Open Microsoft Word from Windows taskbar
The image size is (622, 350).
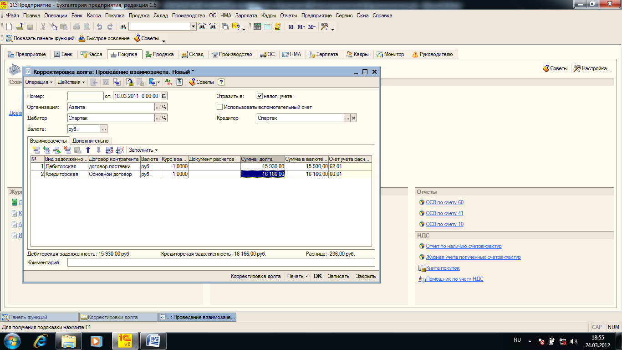coord(153,340)
